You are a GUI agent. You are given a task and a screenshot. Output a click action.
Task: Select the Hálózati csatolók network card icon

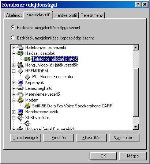coord(20,53)
